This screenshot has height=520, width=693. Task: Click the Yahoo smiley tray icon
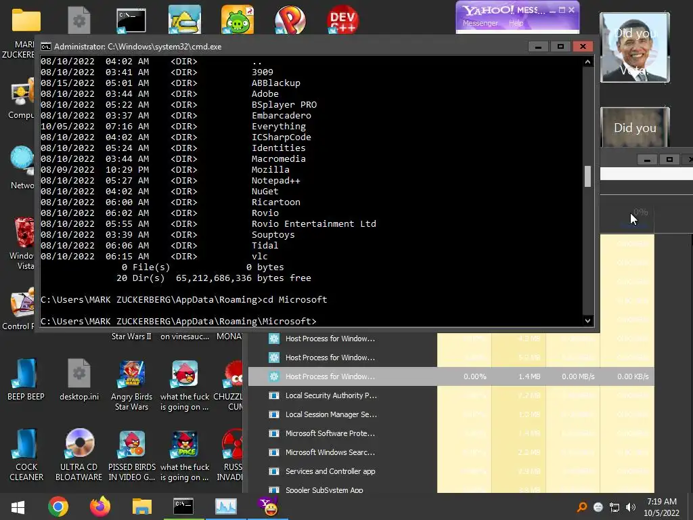(x=598, y=507)
